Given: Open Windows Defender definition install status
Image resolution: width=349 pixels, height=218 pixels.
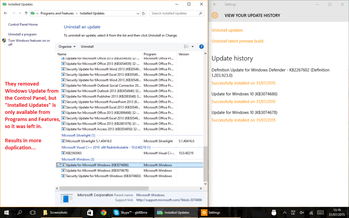Looking at the screenshot, I should pos(243,83).
